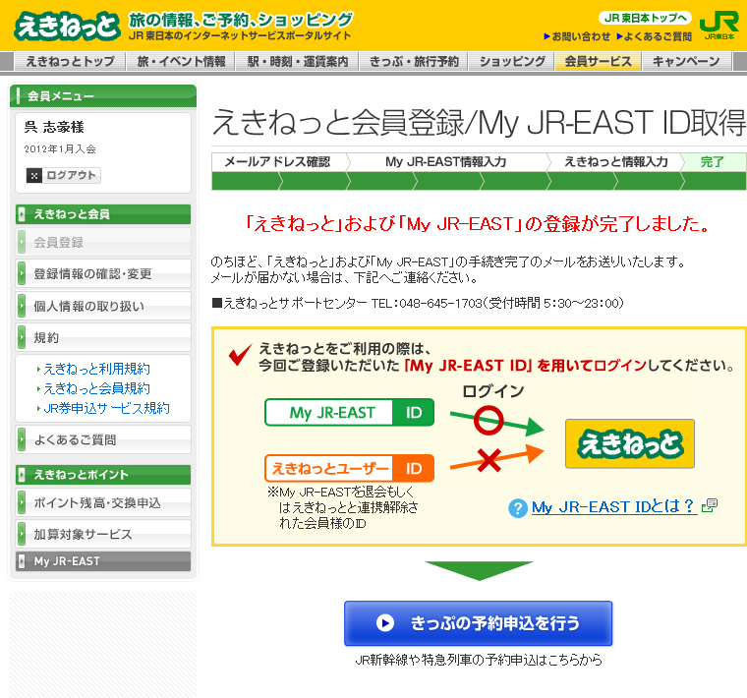
Task: Open 加算対象サービス sidebar item
Action: click(103, 534)
